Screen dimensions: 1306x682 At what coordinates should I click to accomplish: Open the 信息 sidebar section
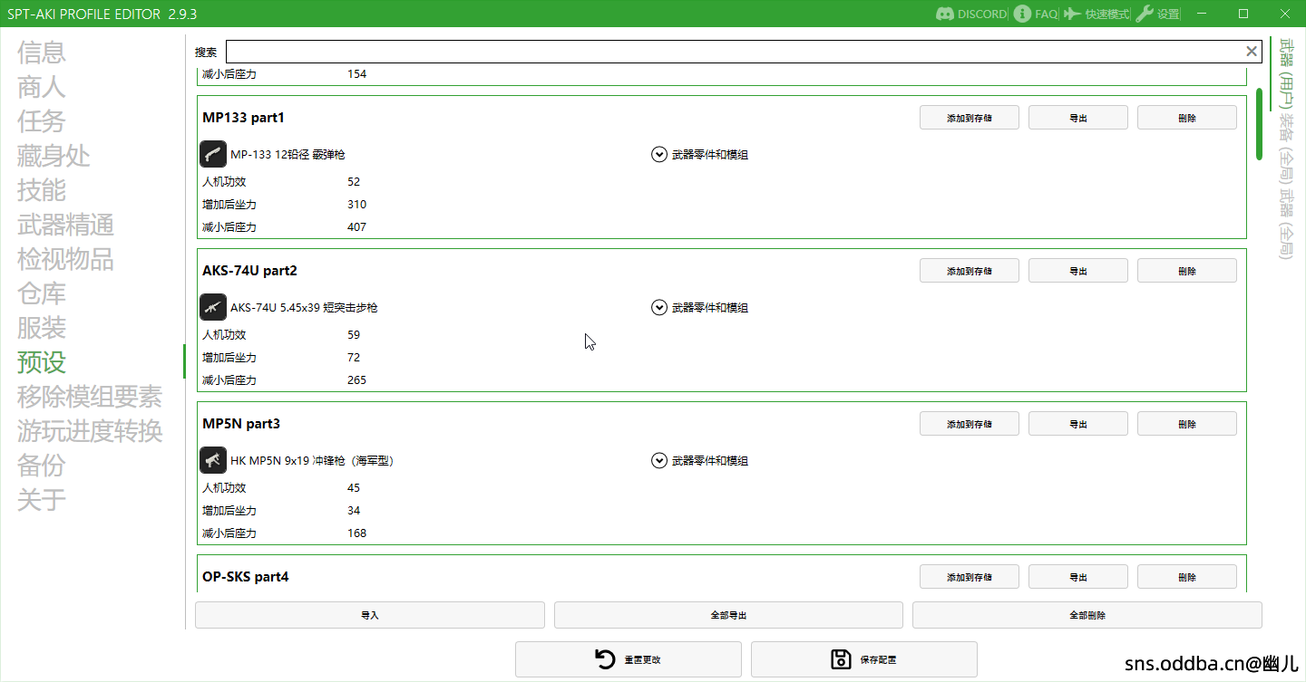coord(42,53)
